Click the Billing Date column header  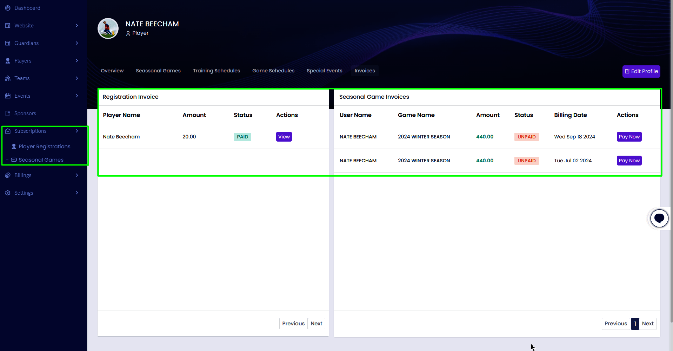571,115
